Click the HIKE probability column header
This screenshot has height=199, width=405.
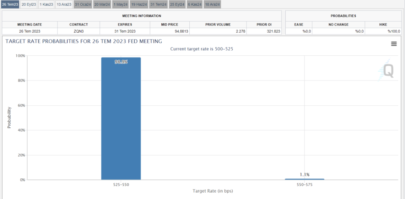point(383,24)
